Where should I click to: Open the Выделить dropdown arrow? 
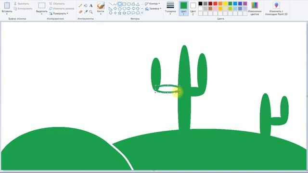pos(41,14)
